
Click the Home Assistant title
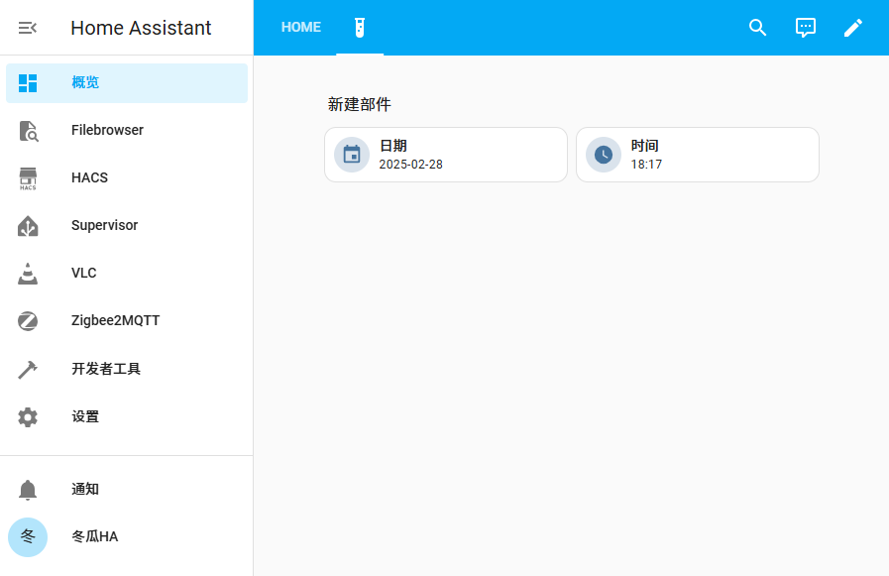[x=141, y=27]
